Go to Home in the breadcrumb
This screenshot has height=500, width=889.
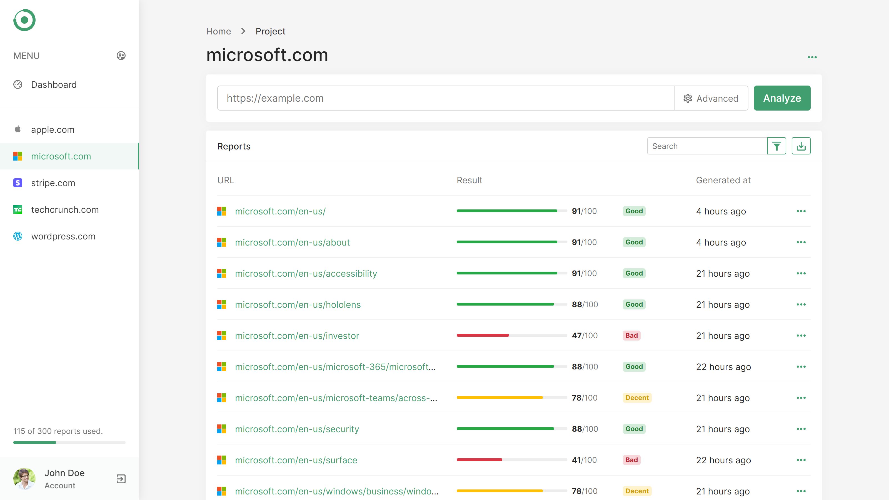pyautogui.click(x=218, y=31)
